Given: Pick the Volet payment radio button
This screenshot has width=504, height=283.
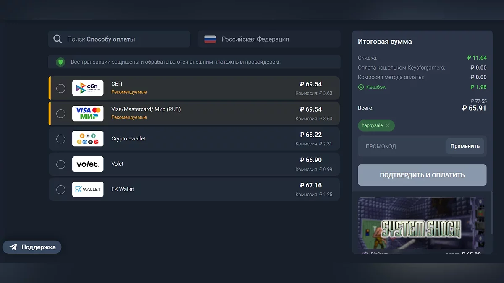Looking at the screenshot, I should click(61, 164).
